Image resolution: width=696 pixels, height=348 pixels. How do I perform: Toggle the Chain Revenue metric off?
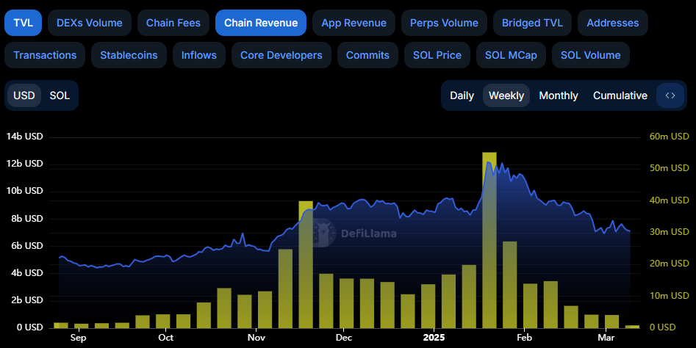(x=261, y=23)
